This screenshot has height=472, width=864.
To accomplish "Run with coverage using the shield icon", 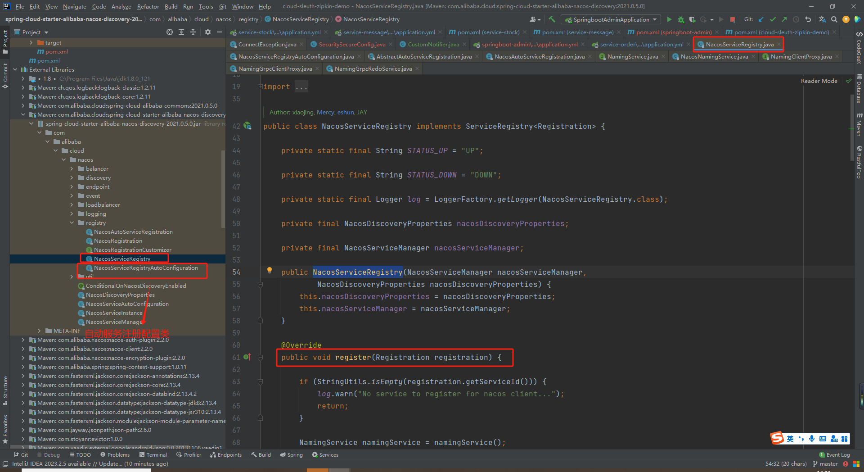I will (x=692, y=19).
